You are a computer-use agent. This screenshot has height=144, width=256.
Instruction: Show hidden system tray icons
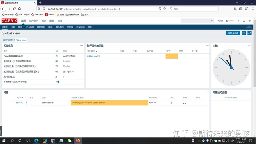point(199,140)
